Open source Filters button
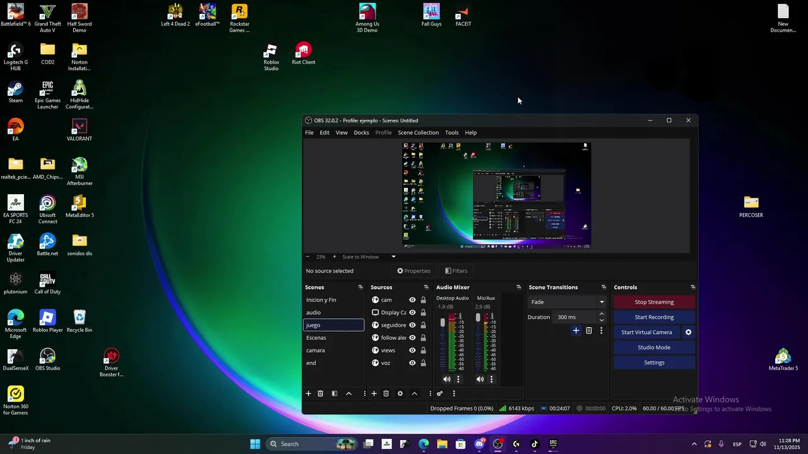 pos(456,271)
